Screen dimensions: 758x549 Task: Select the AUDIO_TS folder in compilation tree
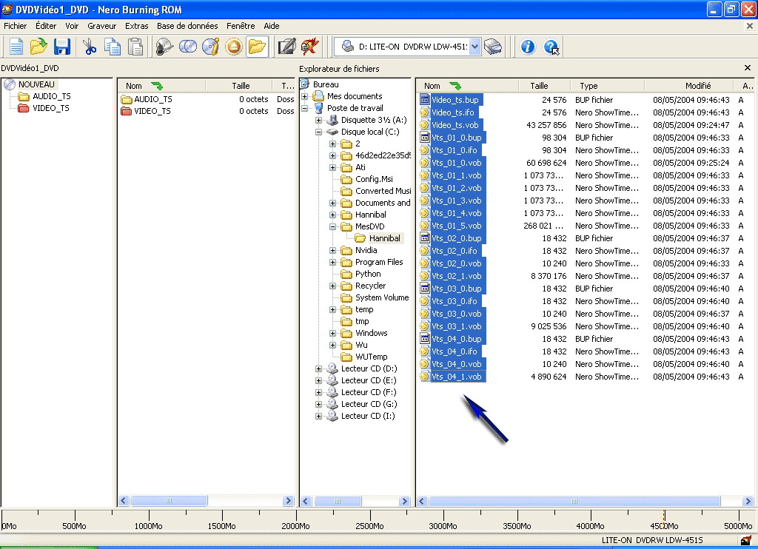point(51,96)
